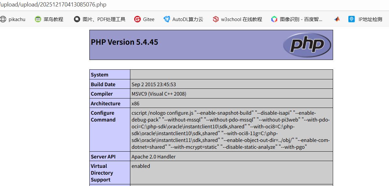This screenshot has width=389, height=186.
Task: Click the enabled value cell
Action: pyautogui.click(x=231, y=172)
